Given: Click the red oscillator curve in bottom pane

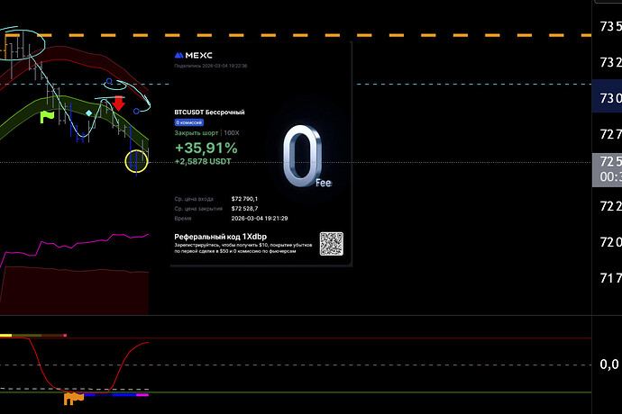Looking at the screenshot, I should 41,360.
